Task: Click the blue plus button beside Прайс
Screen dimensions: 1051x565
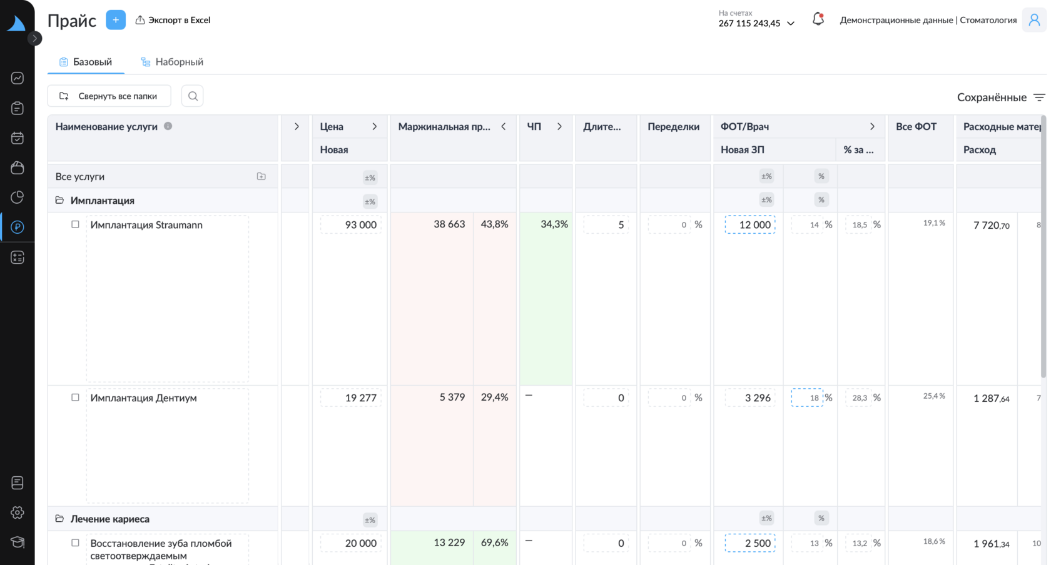Action: 116,20
